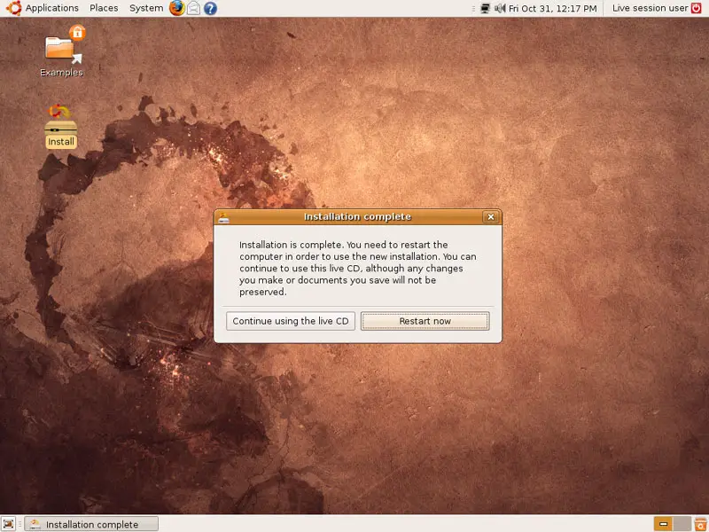Open the Help icon in panel
Screen dimensions: 709x532
(210, 8)
